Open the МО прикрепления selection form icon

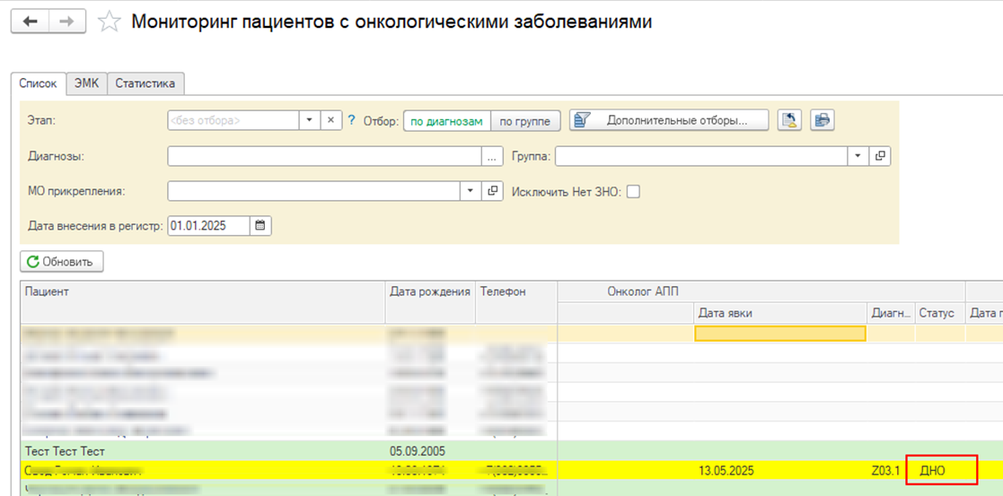pyautogui.click(x=492, y=191)
